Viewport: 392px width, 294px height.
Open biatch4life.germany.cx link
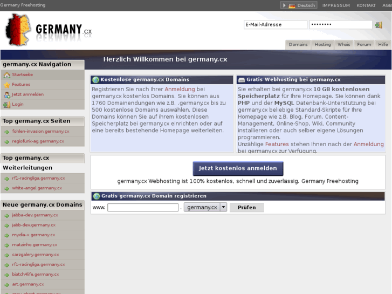pos(36,275)
